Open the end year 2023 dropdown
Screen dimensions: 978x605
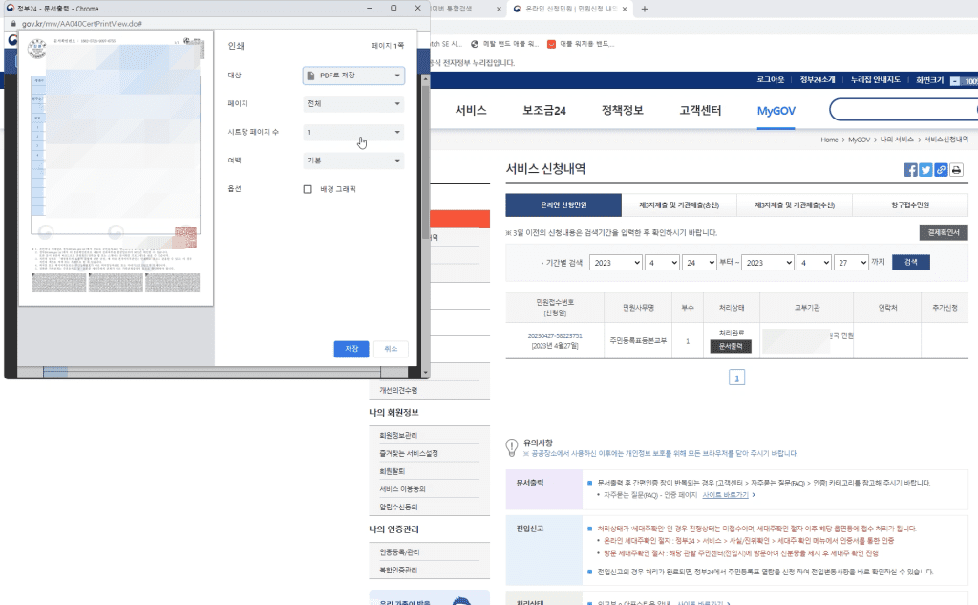pos(767,263)
